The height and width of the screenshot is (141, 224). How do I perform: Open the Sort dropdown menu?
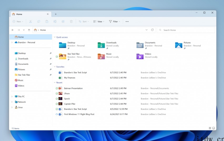click(84, 21)
